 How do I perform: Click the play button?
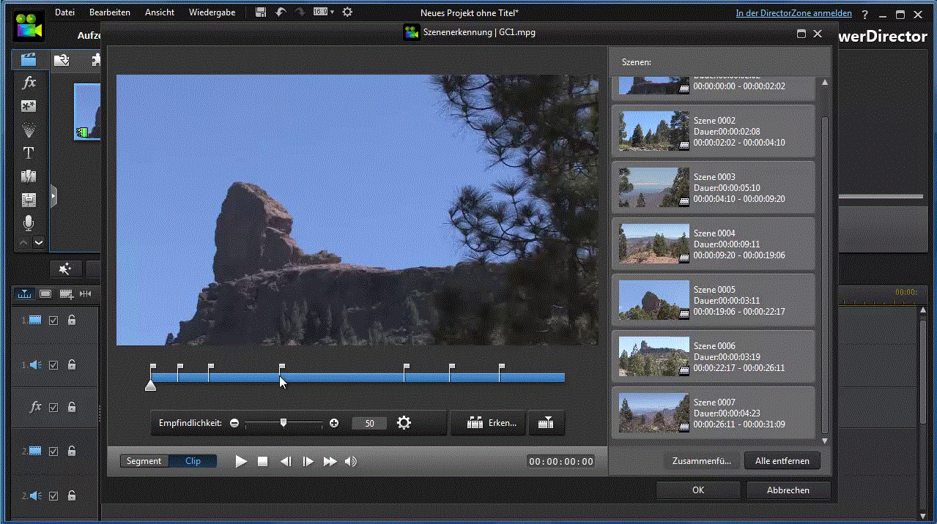(x=241, y=461)
